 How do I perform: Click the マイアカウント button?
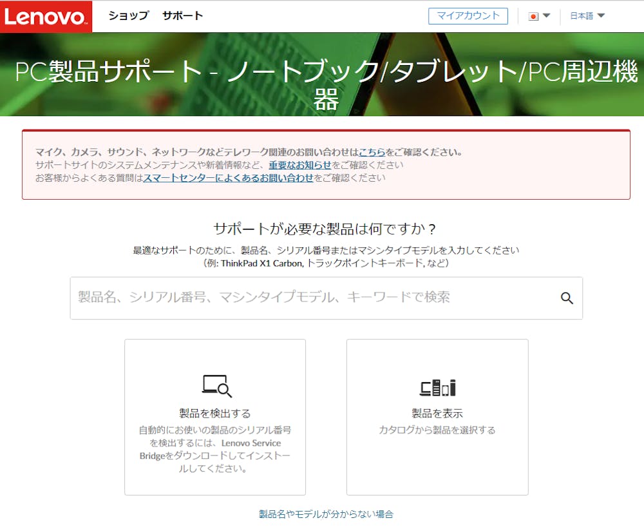(x=468, y=16)
